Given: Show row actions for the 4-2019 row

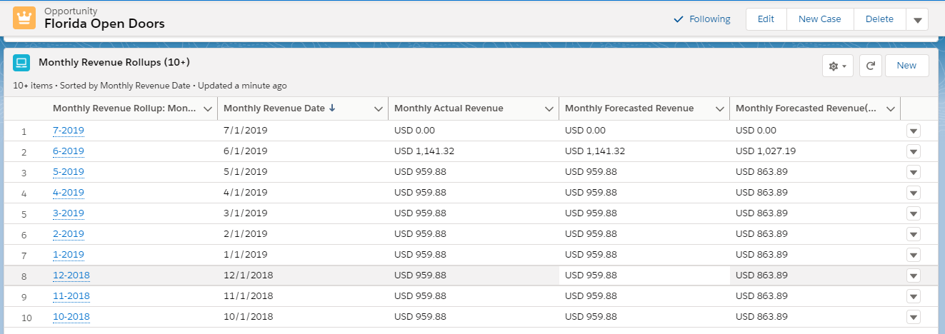Looking at the screenshot, I should pos(914,193).
